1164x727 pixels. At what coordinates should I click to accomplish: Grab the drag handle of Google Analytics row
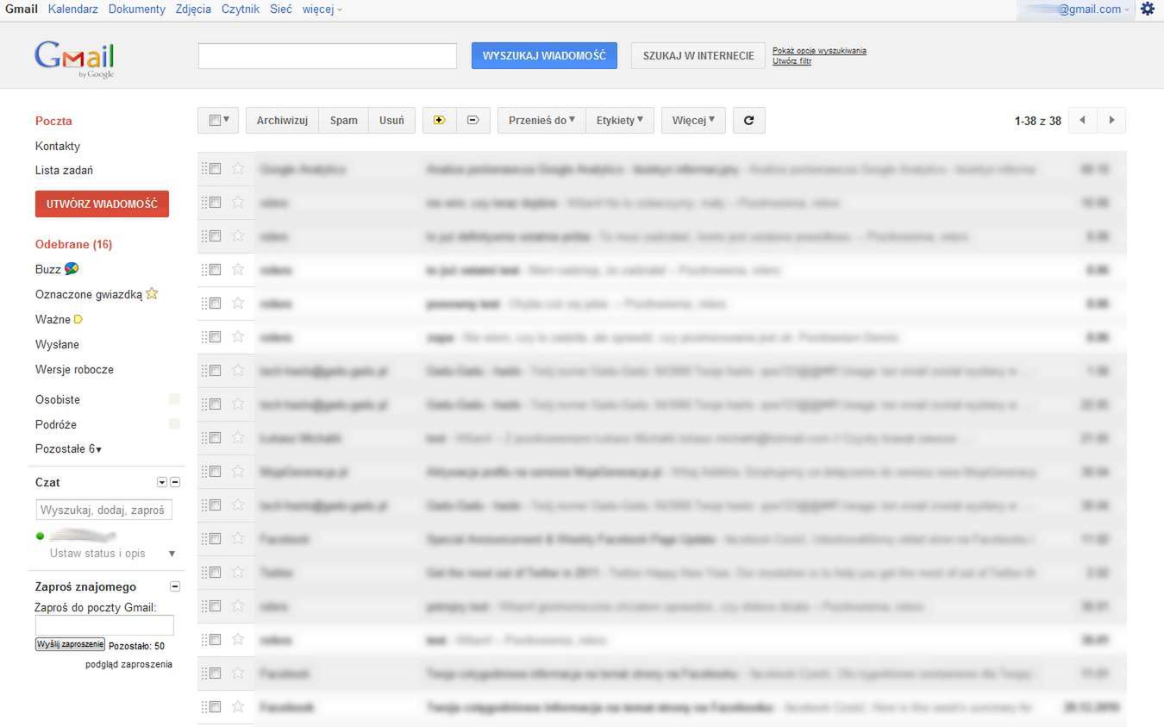pyautogui.click(x=204, y=169)
